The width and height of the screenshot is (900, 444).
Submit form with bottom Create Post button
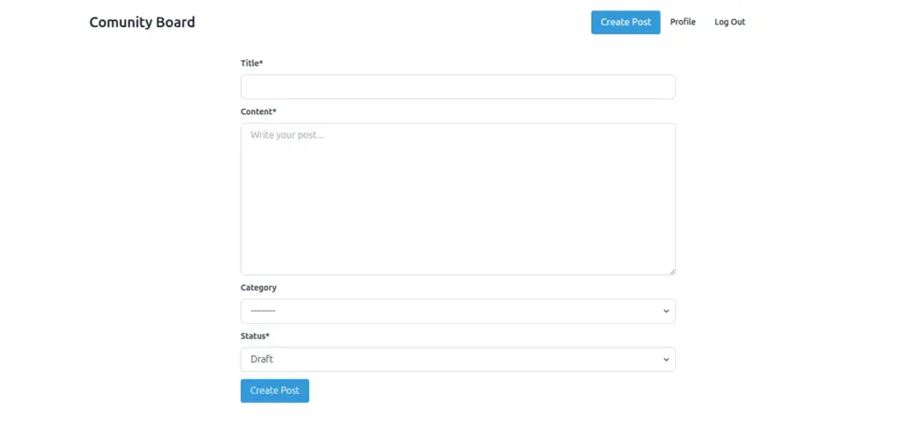(274, 390)
